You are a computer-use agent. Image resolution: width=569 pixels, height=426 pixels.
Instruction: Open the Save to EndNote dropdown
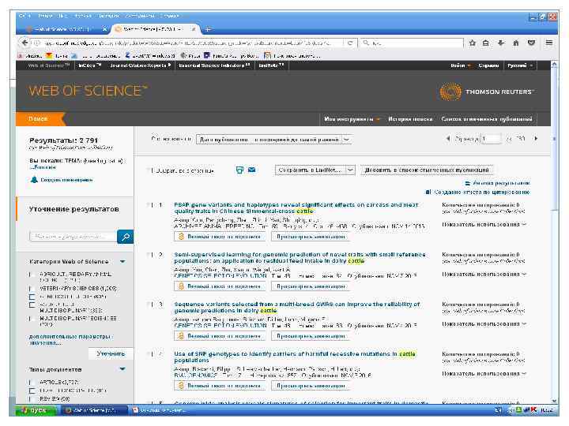pyautogui.click(x=315, y=170)
